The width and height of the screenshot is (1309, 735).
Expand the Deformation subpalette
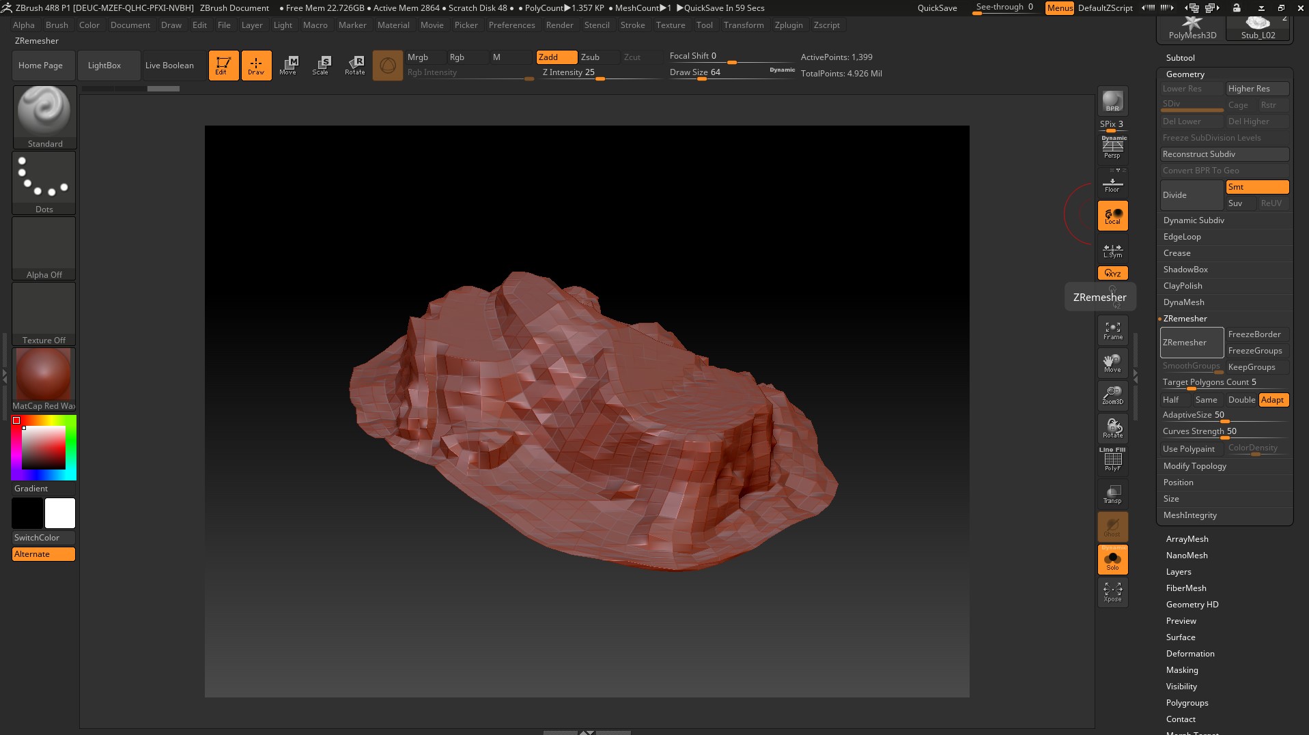tap(1190, 654)
